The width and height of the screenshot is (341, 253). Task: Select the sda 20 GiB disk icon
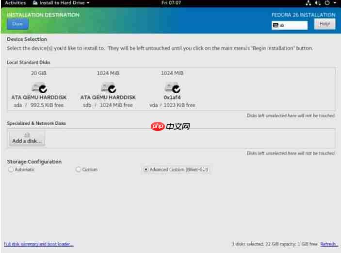point(39,88)
